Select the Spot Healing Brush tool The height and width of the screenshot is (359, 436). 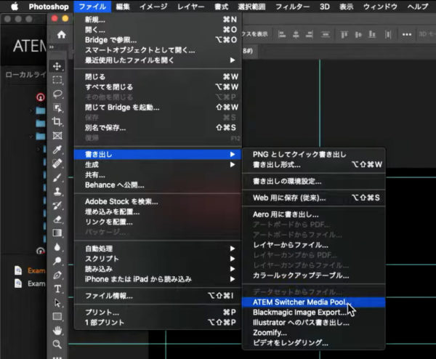click(57, 164)
